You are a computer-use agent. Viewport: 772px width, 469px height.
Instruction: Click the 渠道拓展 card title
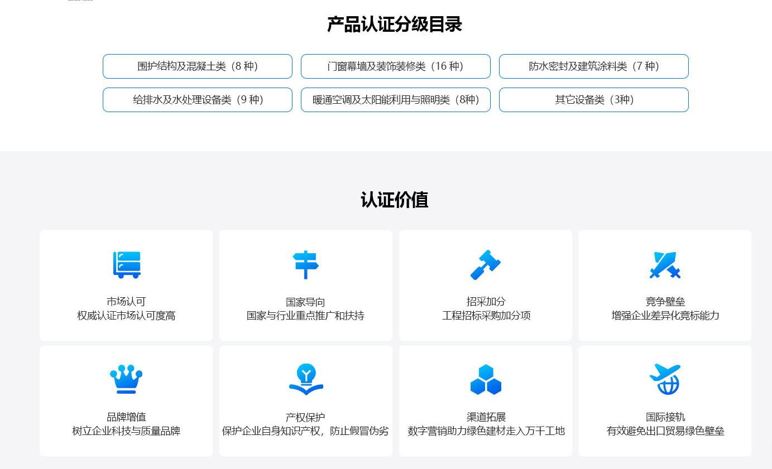click(x=486, y=417)
